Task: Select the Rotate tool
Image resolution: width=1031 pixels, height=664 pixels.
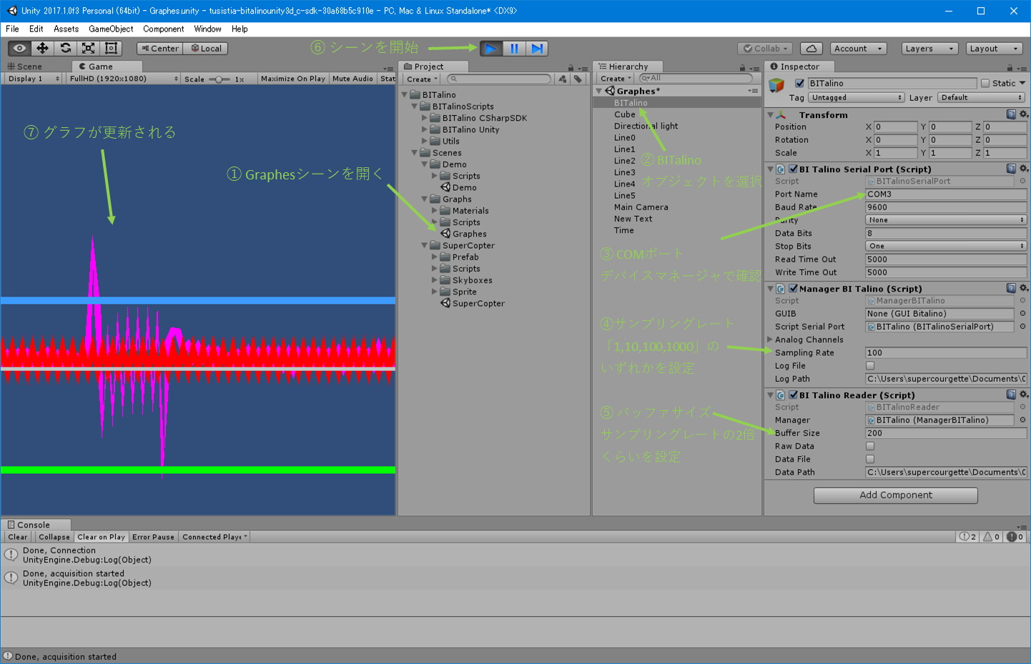Action: click(65, 48)
